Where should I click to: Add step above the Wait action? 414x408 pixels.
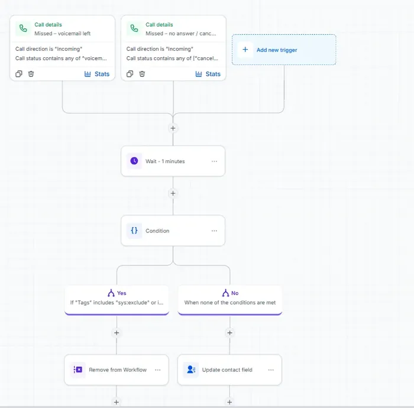pyautogui.click(x=173, y=128)
